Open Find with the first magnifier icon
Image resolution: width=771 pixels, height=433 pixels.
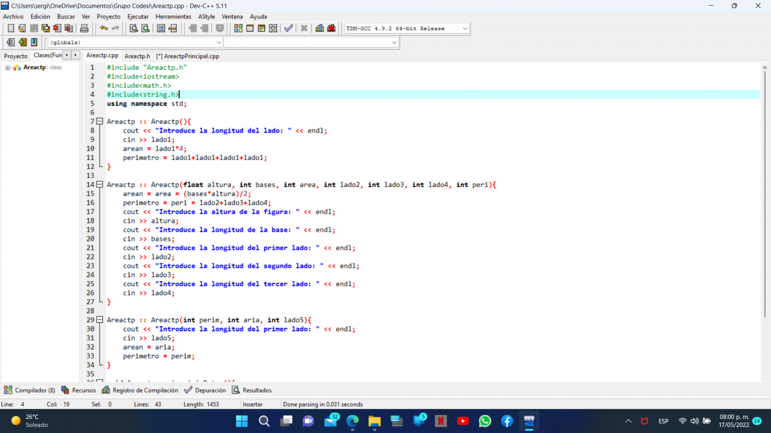(134, 28)
